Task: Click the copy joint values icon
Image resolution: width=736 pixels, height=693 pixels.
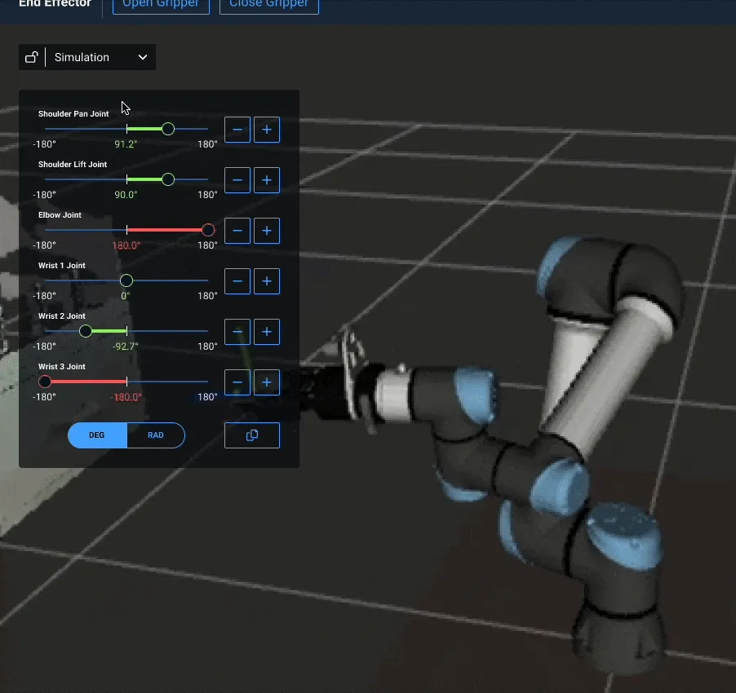Action: pyautogui.click(x=251, y=435)
